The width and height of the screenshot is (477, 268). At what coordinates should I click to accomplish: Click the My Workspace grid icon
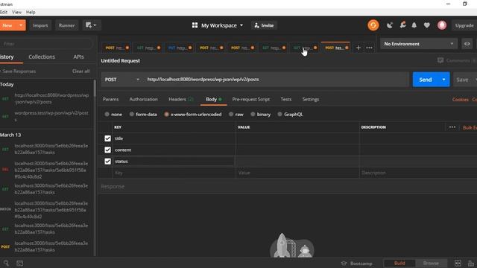[195, 25]
